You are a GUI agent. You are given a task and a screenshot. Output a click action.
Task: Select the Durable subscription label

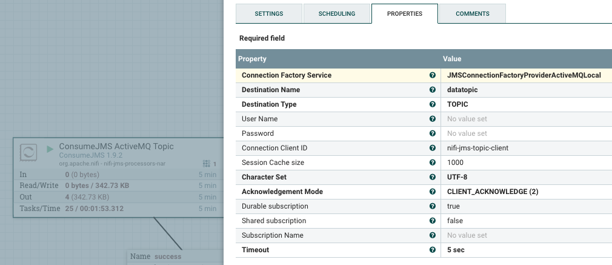click(274, 206)
